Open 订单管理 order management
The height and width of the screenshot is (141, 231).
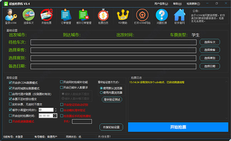[x=66, y=17]
